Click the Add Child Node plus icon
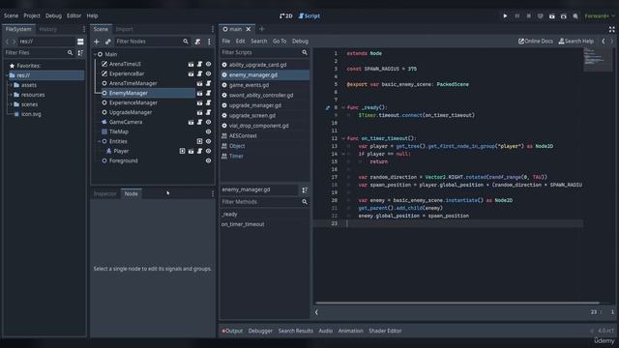 (x=97, y=42)
